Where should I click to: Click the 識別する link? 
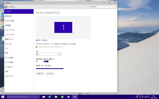pyautogui.click(x=38, y=40)
